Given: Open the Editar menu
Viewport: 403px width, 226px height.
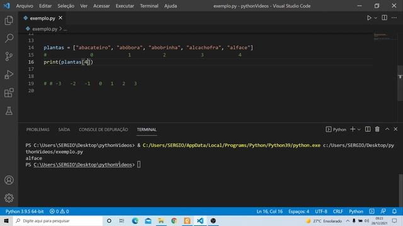Looking at the screenshot, I should [x=45, y=6].
